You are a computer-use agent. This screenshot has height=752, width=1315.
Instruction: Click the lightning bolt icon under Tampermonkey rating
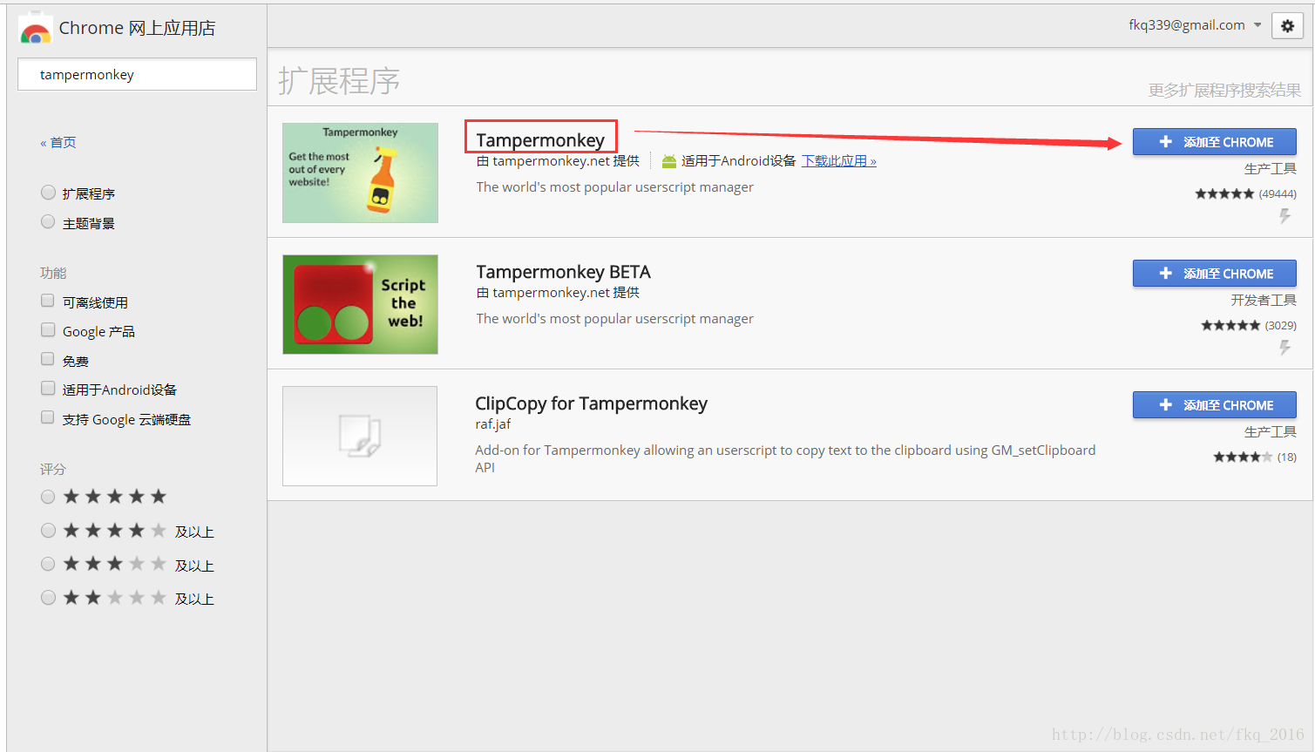point(1284,215)
